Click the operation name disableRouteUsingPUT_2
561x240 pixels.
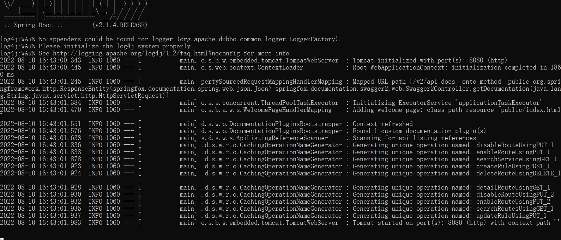point(515,194)
